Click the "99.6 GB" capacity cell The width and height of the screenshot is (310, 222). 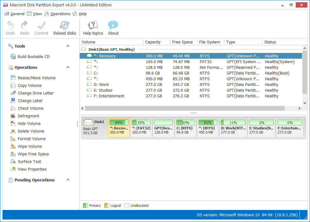click(x=153, y=73)
